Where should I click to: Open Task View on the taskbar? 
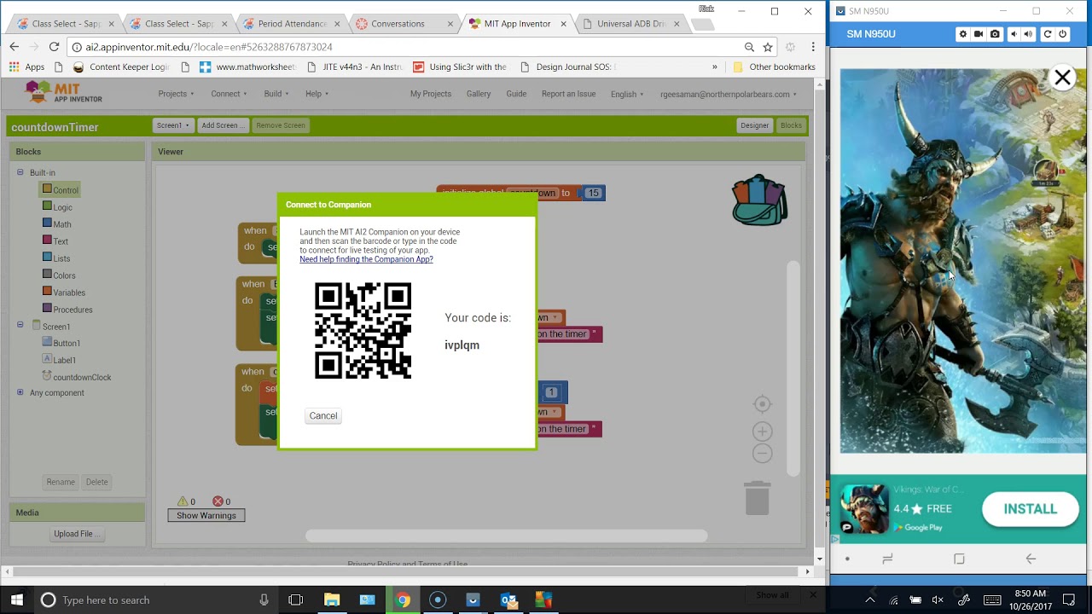(296, 600)
